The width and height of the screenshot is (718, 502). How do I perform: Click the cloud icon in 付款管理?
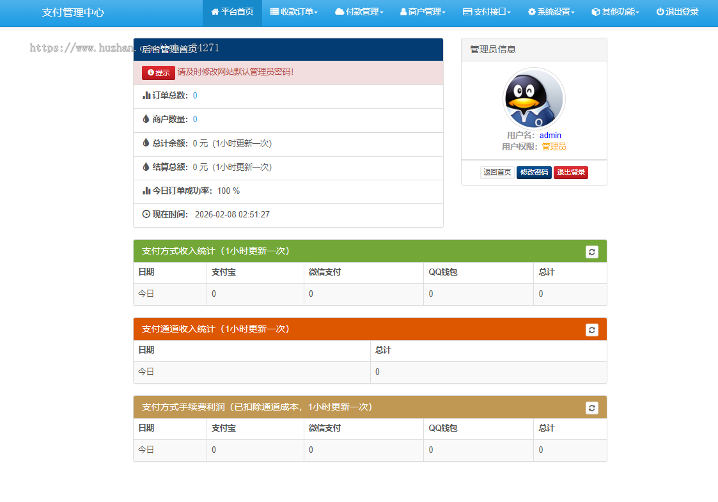click(339, 12)
